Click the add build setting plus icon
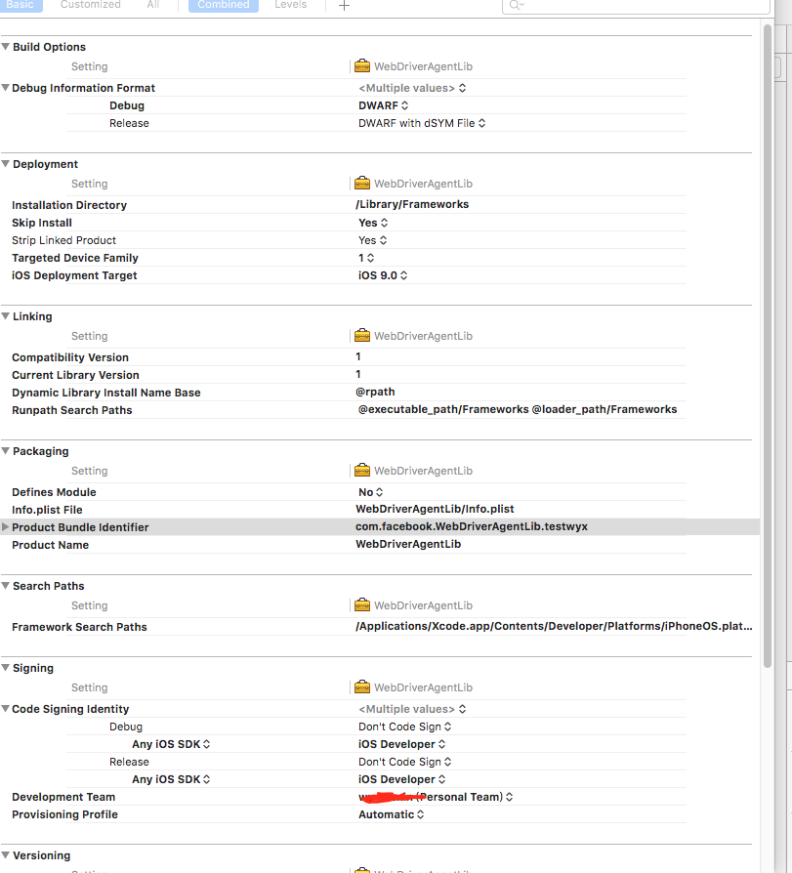 (x=344, y=6)
